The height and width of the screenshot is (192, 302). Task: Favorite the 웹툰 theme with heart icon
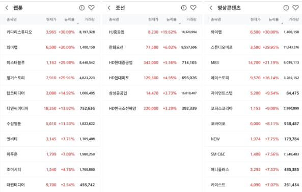(91, 8)
